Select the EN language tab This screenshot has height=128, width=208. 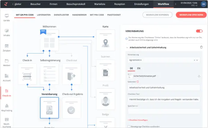[x=139, y=69]
